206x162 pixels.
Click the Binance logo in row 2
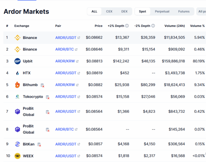coord(18,50)
